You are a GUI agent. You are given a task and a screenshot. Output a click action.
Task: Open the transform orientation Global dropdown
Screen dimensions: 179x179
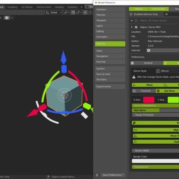(x=54, y=13)
